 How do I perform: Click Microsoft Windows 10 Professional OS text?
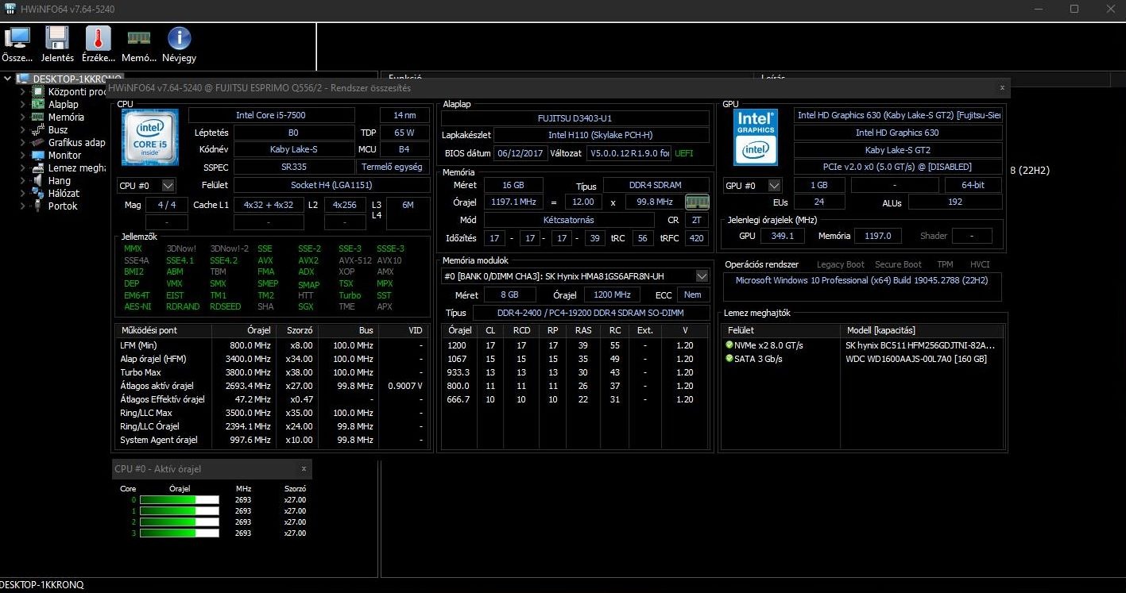861,280
